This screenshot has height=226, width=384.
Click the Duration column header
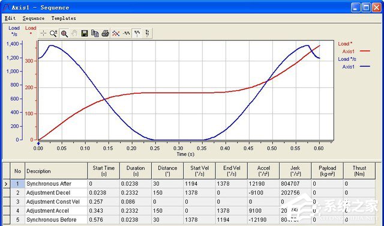136,171
